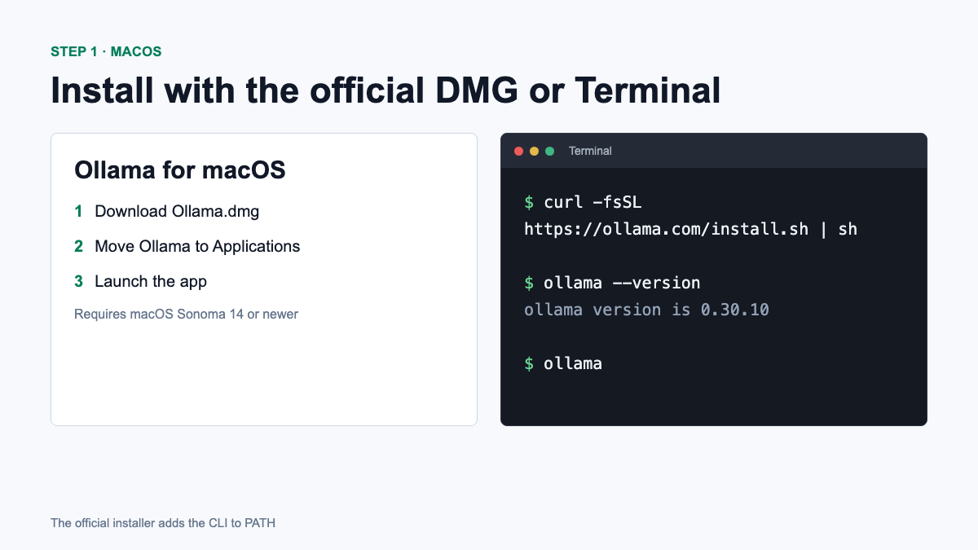
Task: Click the green step number 2
Action: pyautogui.click(x=78, y=246)
